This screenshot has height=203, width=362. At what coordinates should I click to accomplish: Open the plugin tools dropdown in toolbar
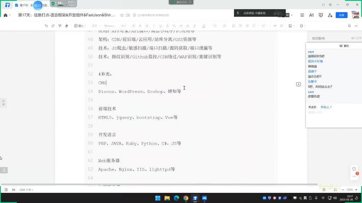point(303,26)
